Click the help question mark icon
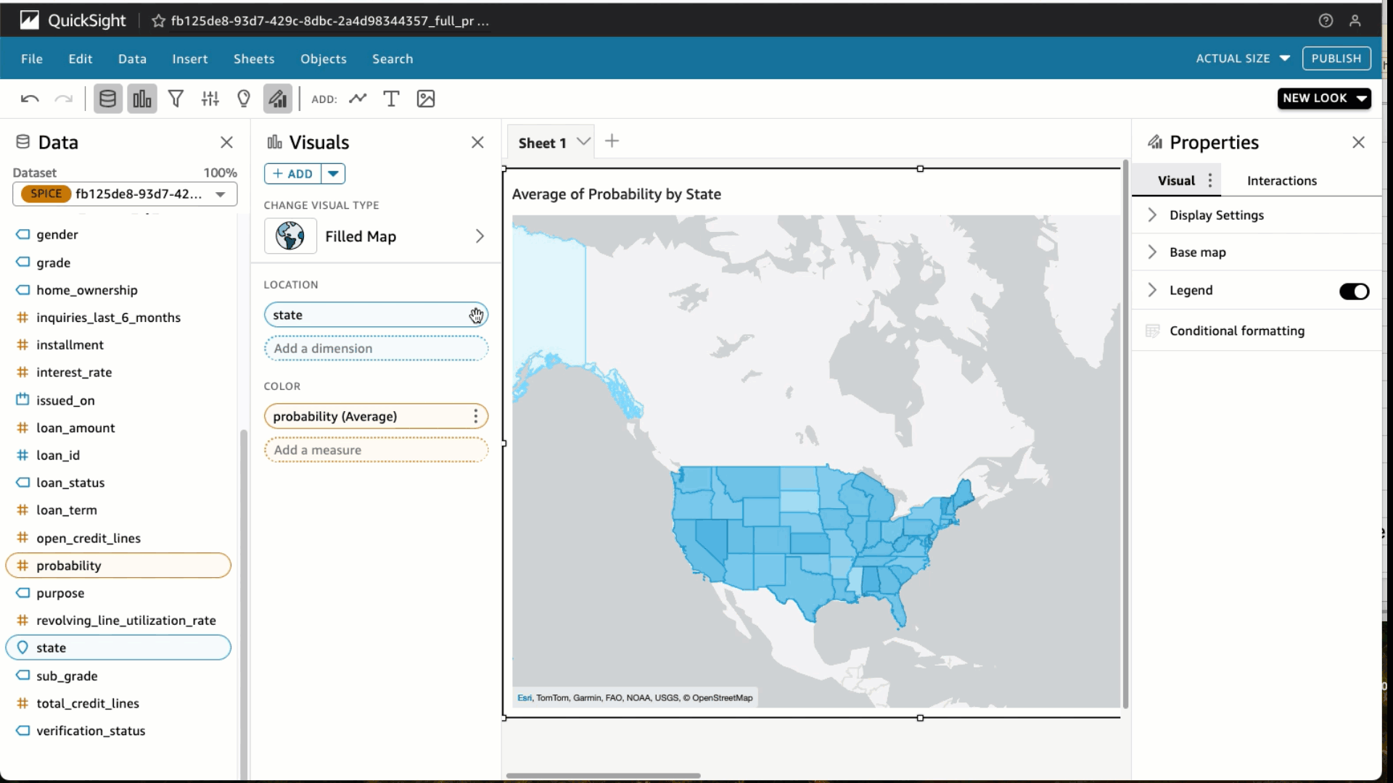This screenshot has height=783, width=1393. point(1326,20)
